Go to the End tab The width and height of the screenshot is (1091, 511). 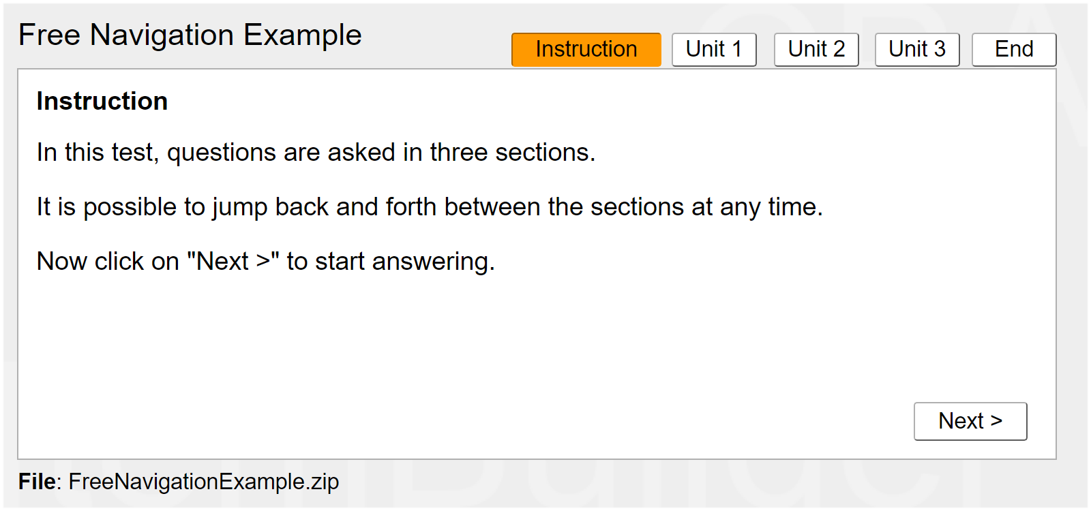click(1014, 50)
